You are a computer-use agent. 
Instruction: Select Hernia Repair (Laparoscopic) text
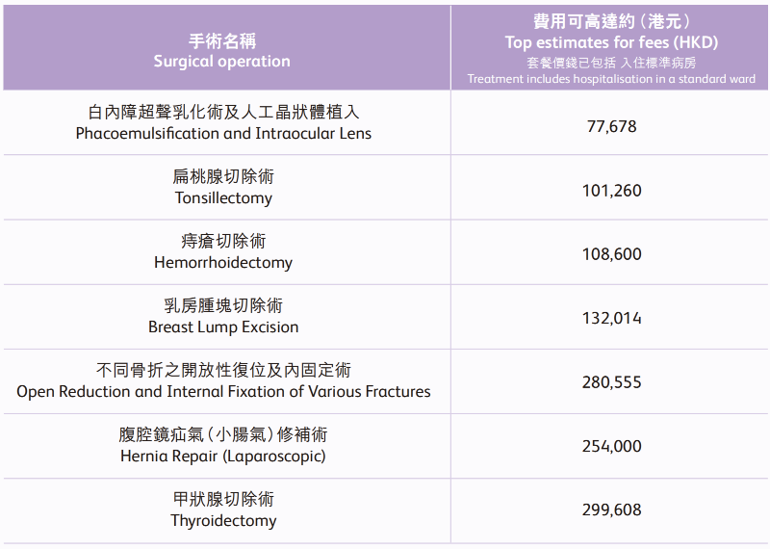click(x=223, y=457)
